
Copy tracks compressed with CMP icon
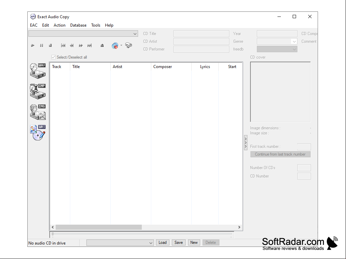click(x=38, y=91)
